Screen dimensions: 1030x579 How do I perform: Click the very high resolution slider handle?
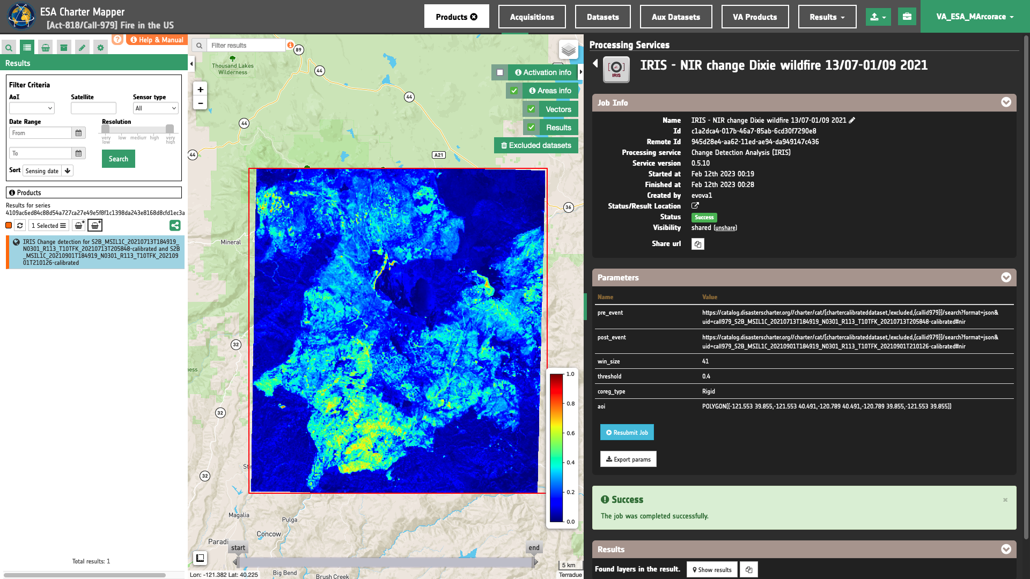170,129
